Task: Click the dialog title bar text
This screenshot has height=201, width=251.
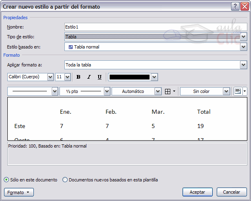Action: coord(51,7)
